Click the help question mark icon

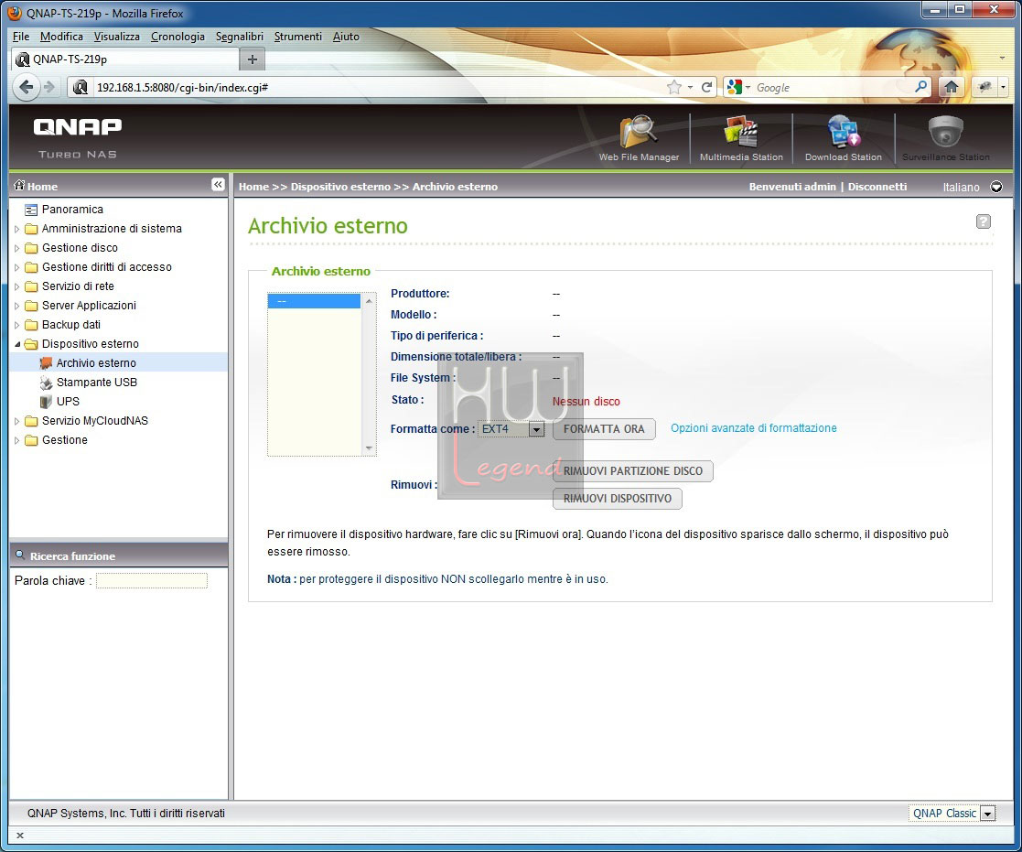coord(984,221)
